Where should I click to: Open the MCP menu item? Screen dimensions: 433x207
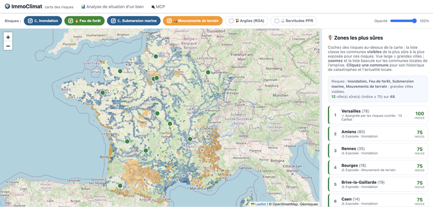point(158,7)
